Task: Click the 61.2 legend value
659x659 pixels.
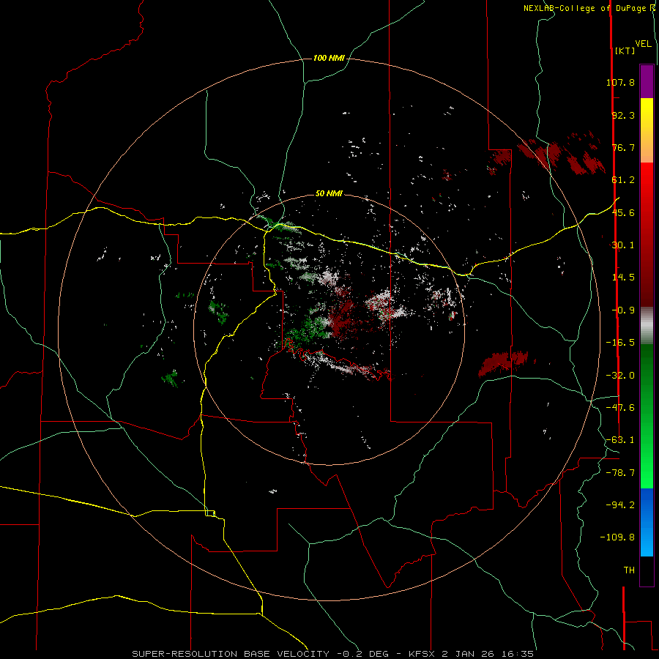Action: [623, 180]
